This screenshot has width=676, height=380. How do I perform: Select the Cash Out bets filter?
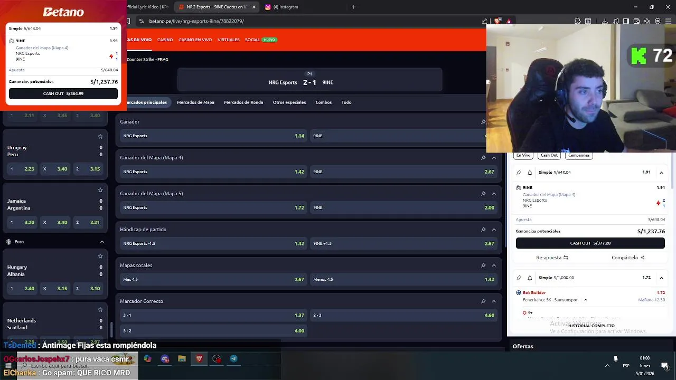549,155
